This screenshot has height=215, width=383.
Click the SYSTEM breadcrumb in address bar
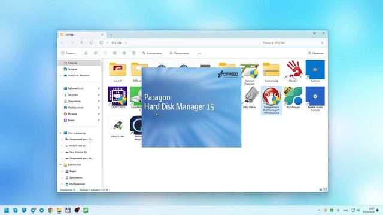pos(117,42)
